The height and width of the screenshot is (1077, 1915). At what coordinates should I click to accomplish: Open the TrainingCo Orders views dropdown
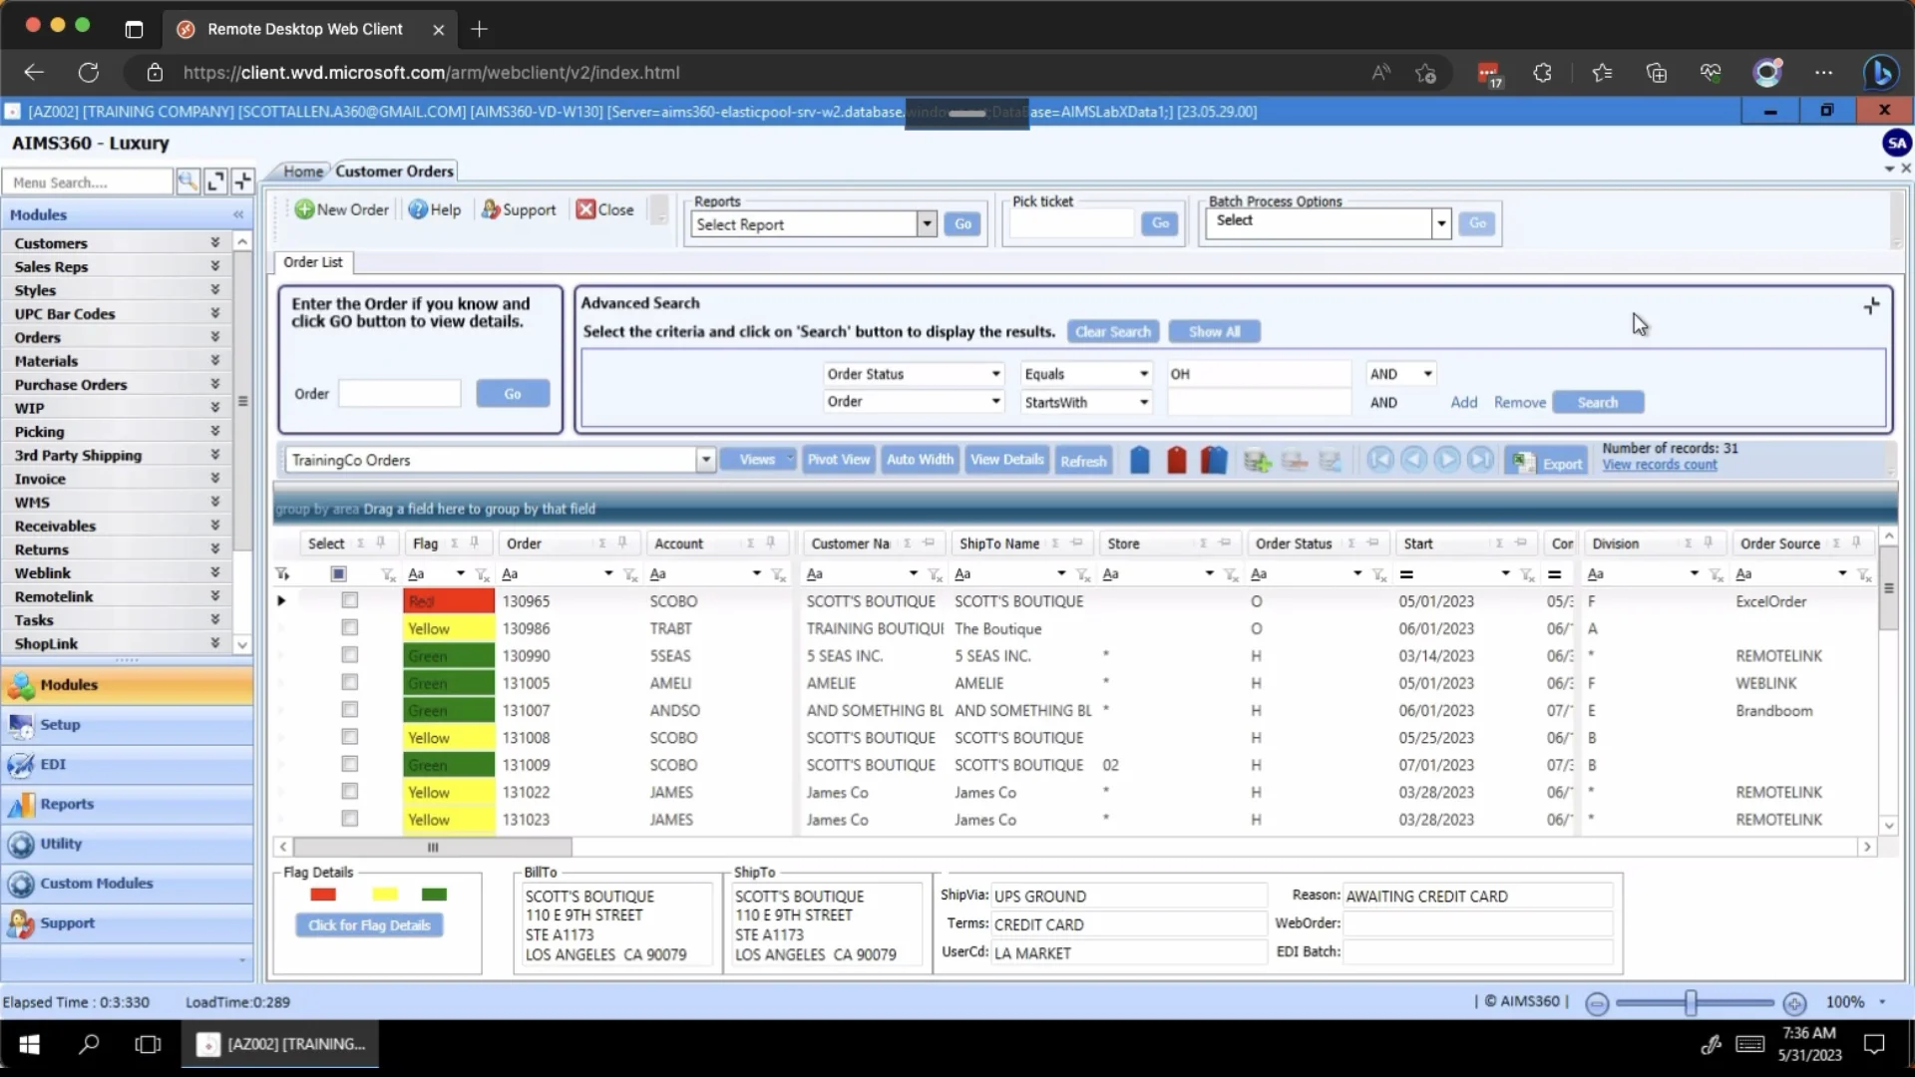click(706, 460)
